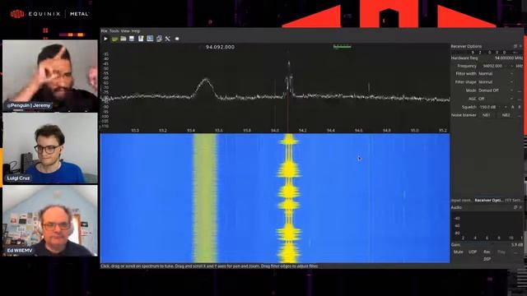Open the AGC dropdown set to Off
This screenshot has height=296, width=527.
click(x=496, y=99)
